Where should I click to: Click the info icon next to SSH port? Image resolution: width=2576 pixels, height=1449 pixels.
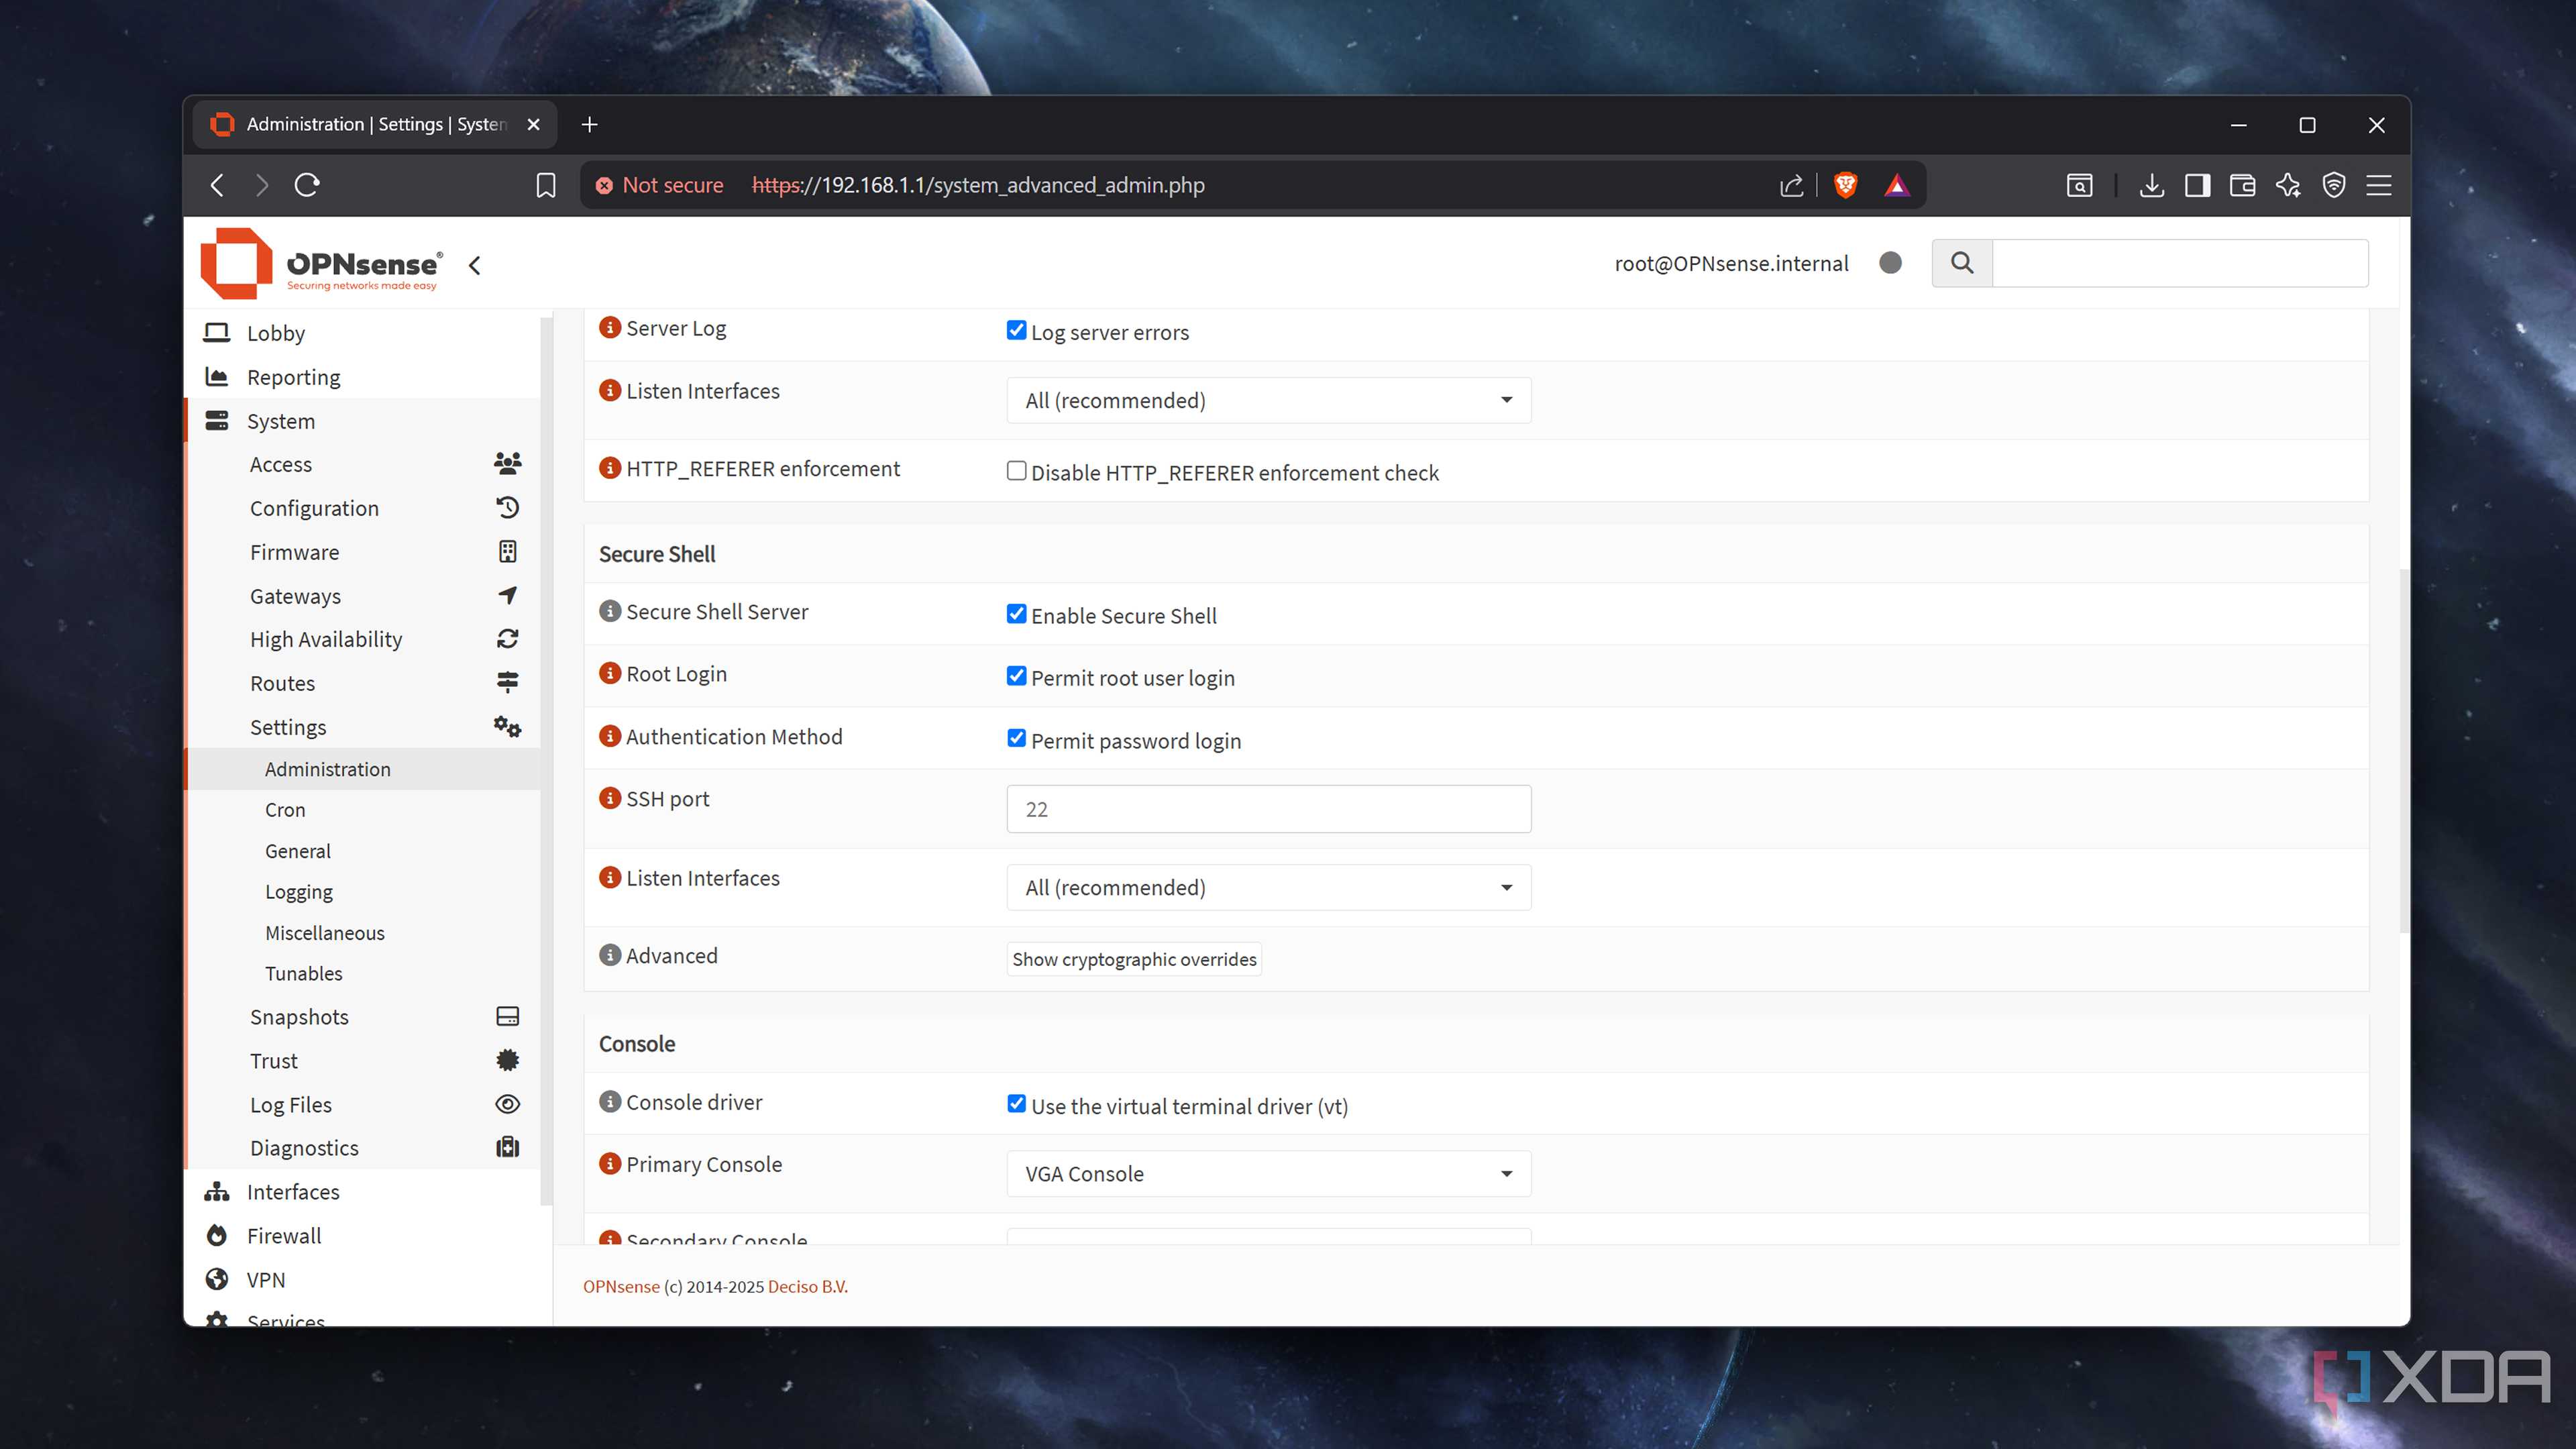pyautogui.click(x=609, y=798)
